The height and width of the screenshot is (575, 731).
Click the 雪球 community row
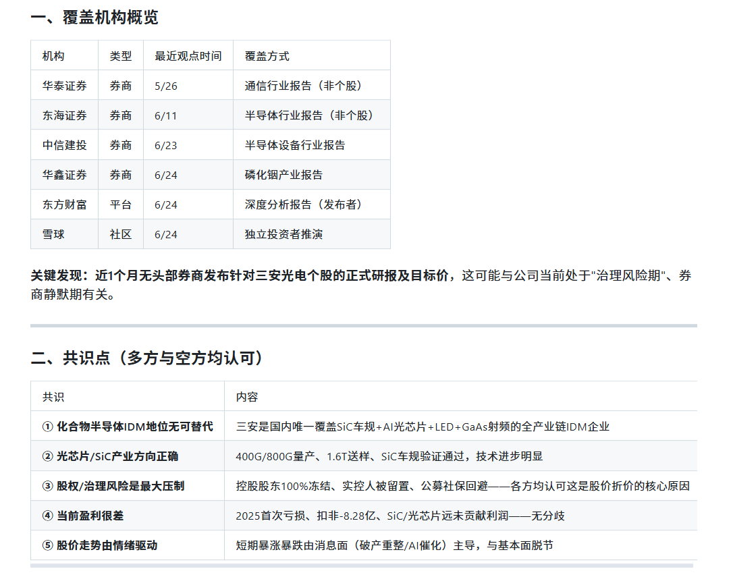211,234
